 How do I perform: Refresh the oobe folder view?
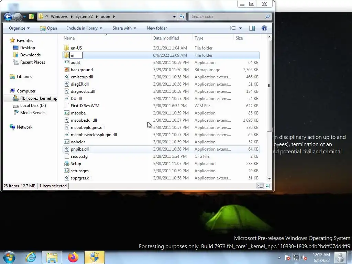(x=182, y=16)
